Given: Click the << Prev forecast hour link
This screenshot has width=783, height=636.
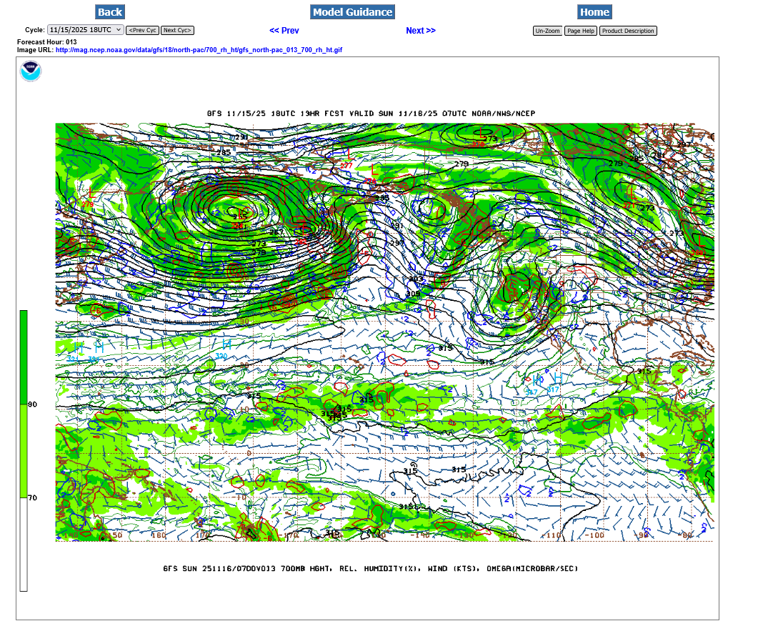Looking at the screenshot, I should [x=284, y=31].
